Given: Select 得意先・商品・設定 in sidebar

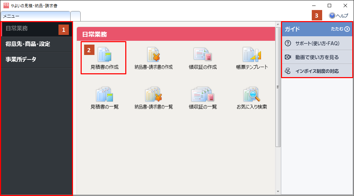Looking at the screenshot, I should 37,44.
